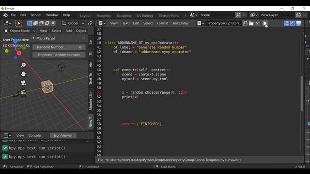Open the 3D viewport editor type dropdown
Viewport: 310px width, 174px height.
(8, 23)
